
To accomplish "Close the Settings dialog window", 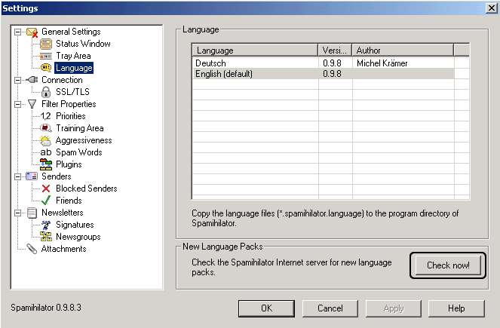I will [x=492, y=8].
